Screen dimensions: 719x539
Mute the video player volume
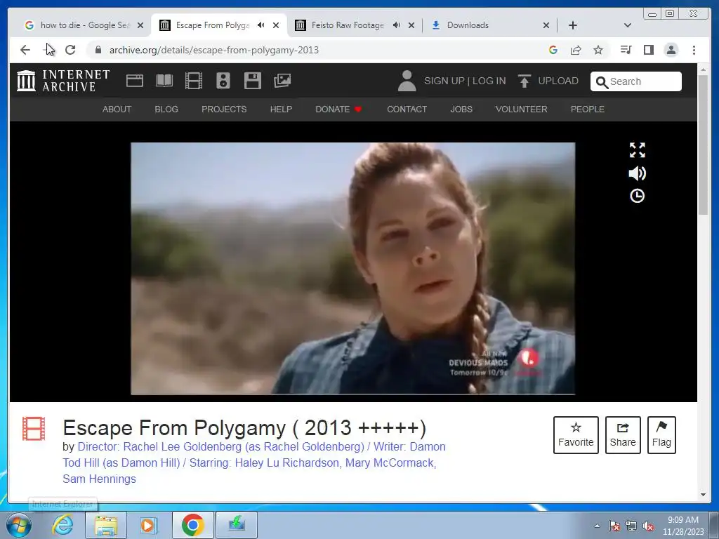(x=638, y=173)
